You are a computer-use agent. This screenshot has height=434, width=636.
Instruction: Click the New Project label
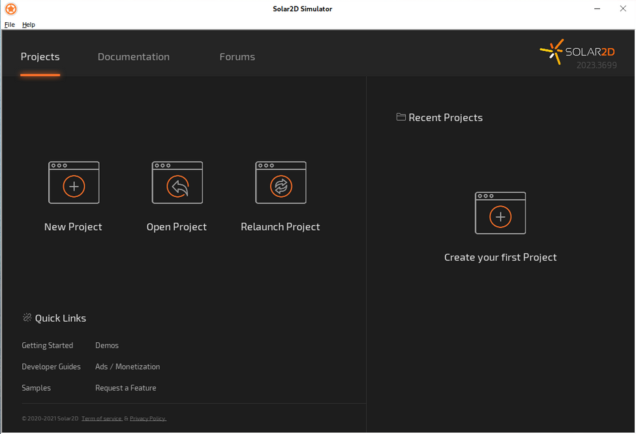tap(73, 227)
